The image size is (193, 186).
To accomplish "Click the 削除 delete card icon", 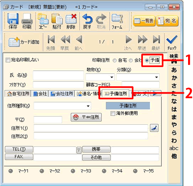I will pos(71,19).
